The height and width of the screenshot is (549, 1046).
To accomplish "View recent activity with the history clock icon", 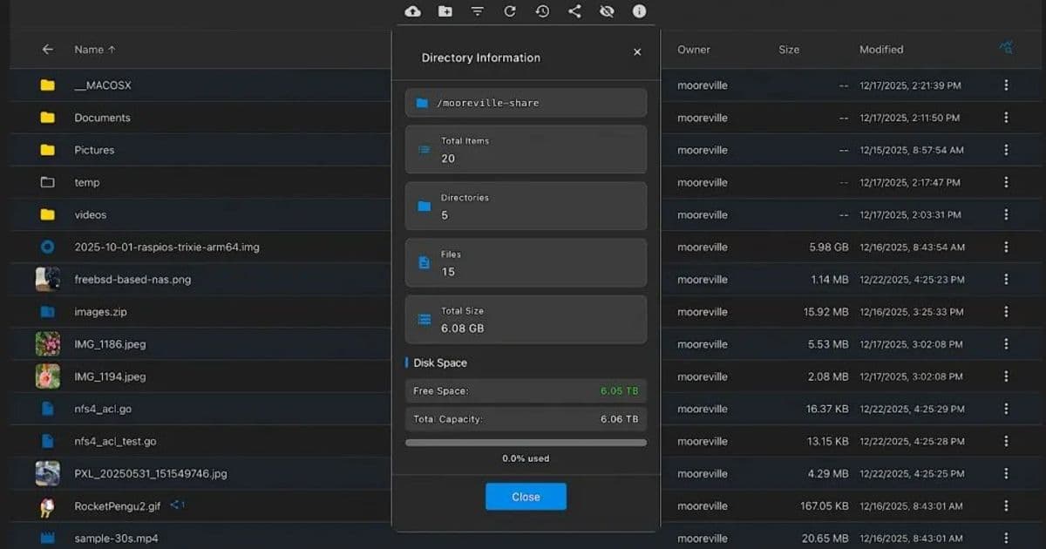I will point(542,11).
